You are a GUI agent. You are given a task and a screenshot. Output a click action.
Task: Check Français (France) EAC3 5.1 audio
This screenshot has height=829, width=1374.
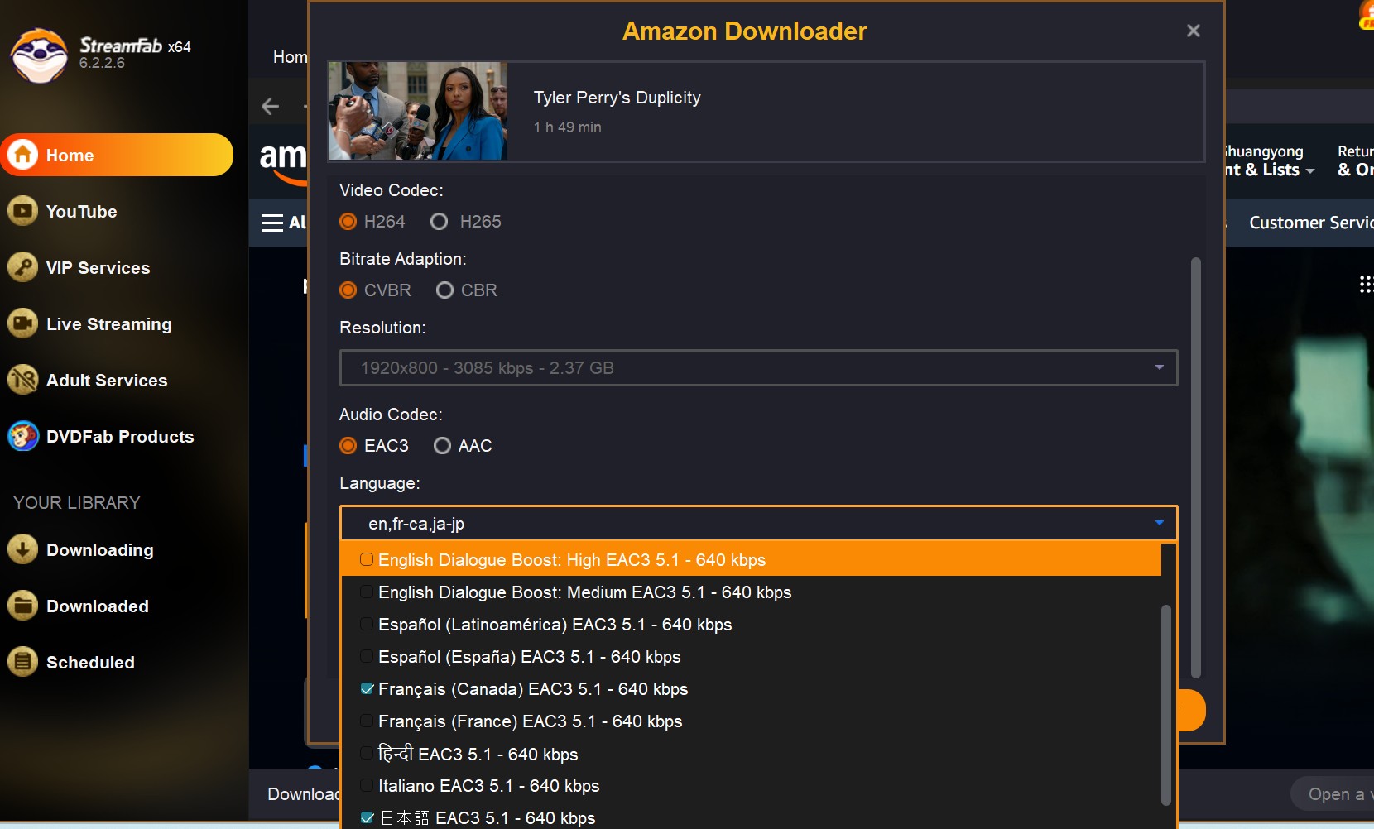(x=367, y=721)
